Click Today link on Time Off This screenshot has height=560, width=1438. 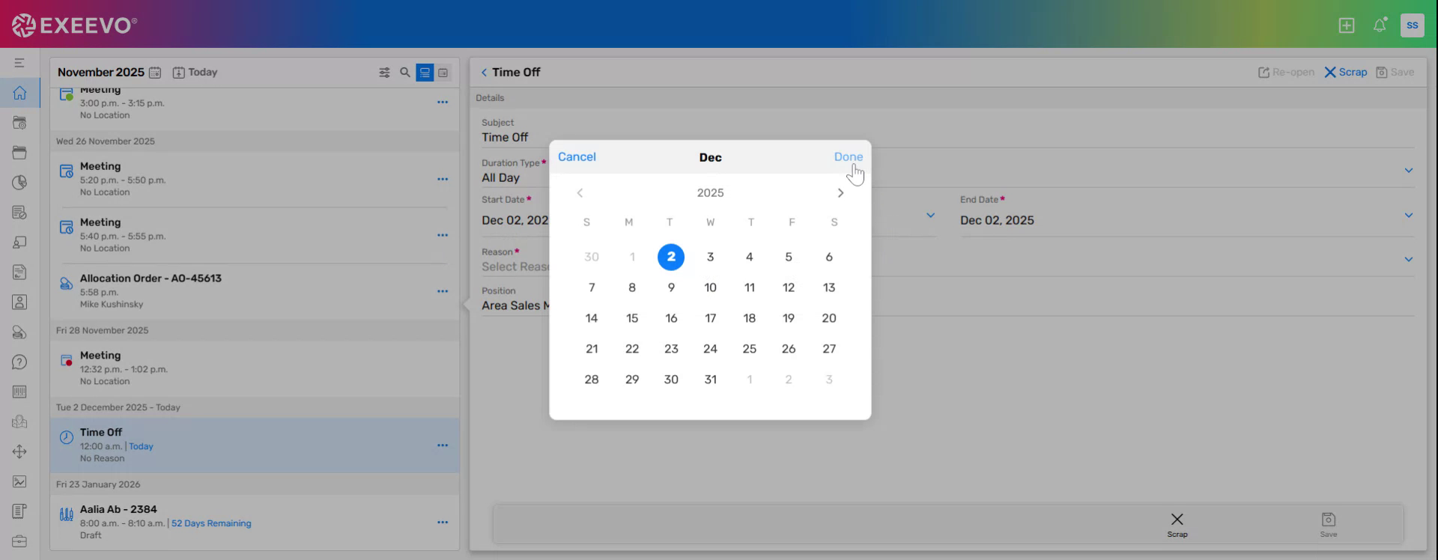click(x=141, y=446)
